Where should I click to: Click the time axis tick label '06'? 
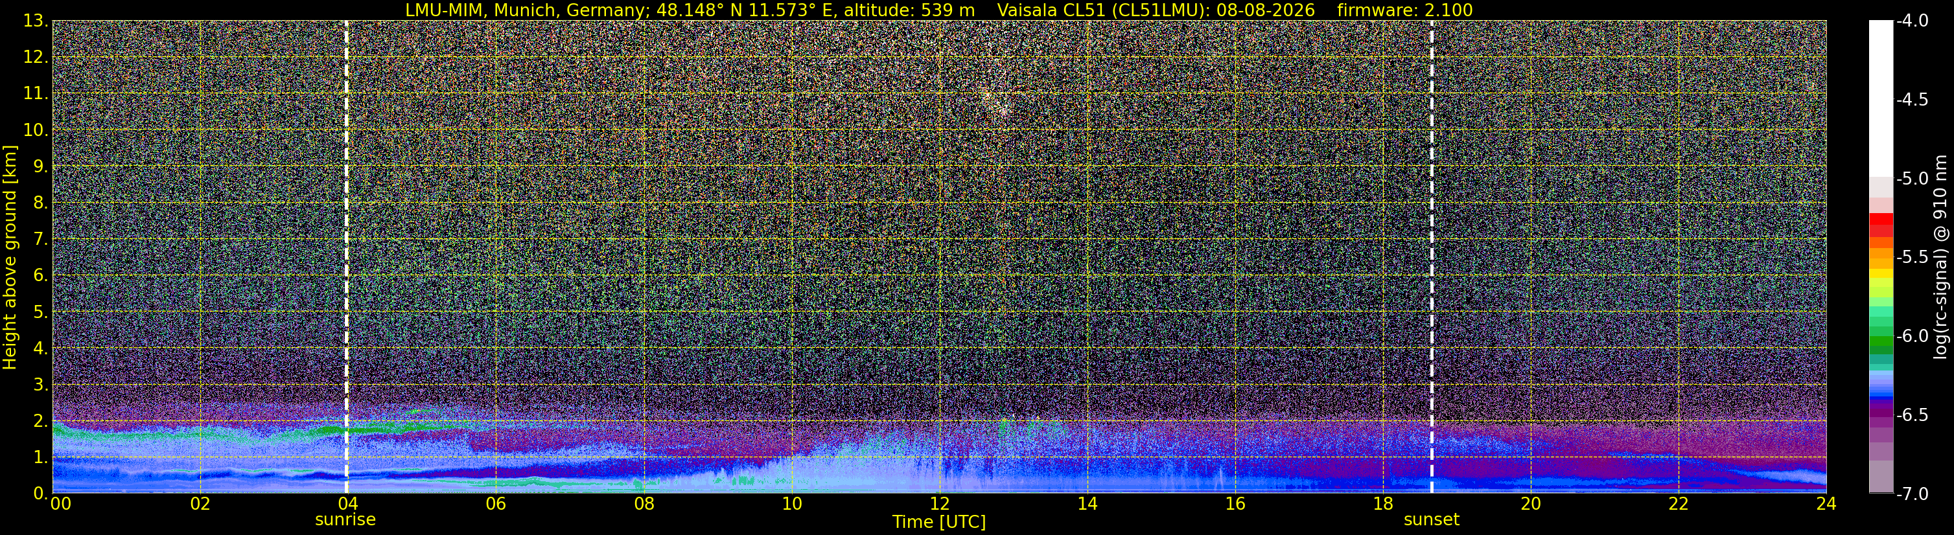coord(495,504)
